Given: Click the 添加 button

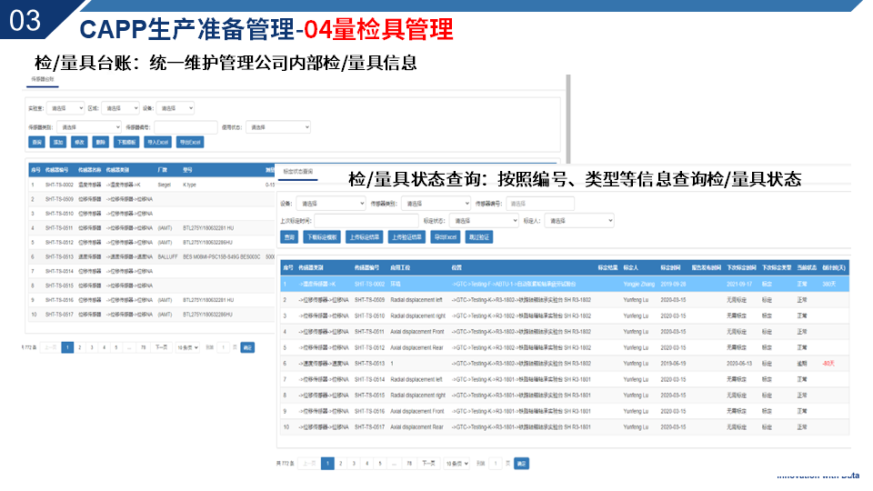Looking at the screenshot, I should (x=58, y=143).
